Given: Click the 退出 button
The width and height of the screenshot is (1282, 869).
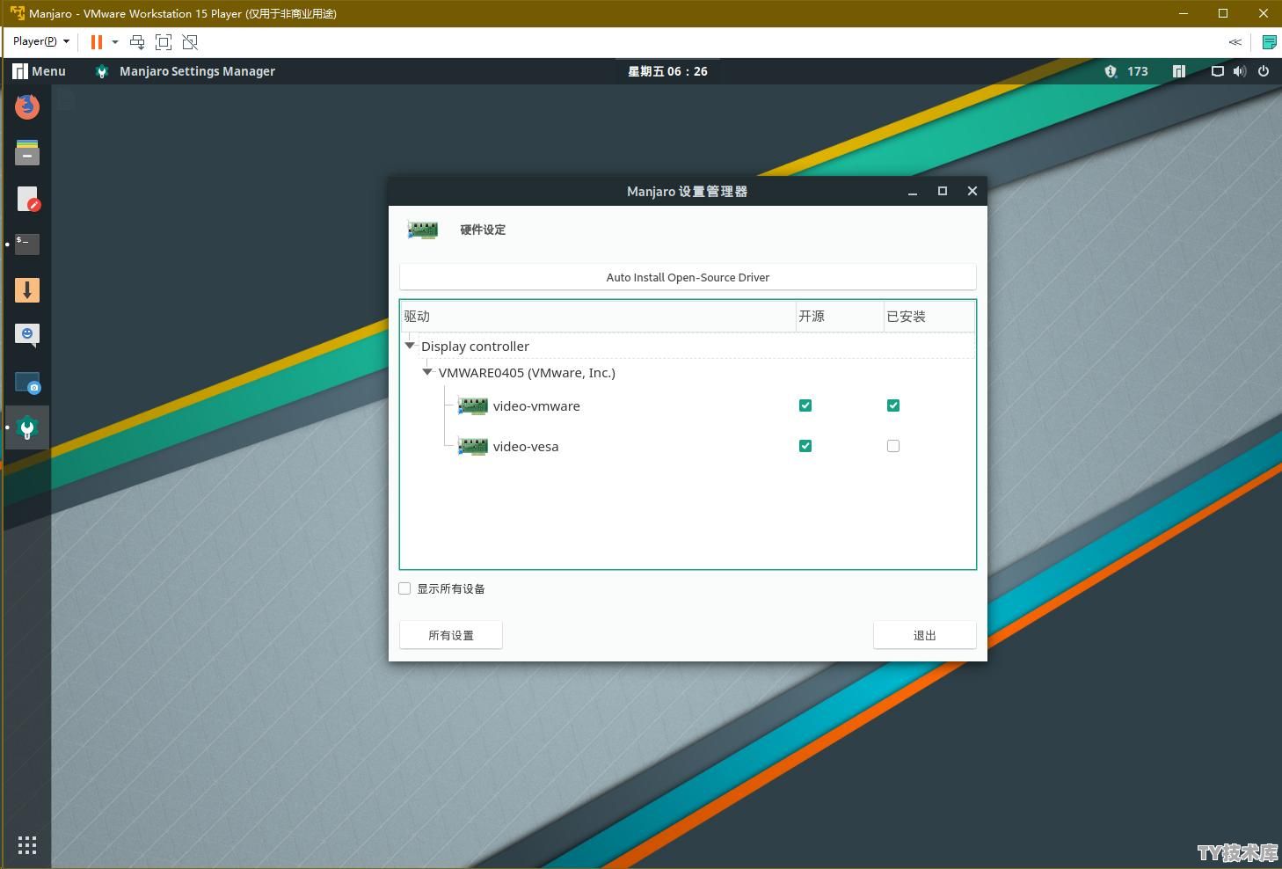Looking at the screenshot, I should click(924, 635).
